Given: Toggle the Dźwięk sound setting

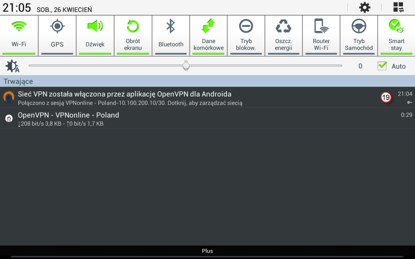Looking at the screenshot, I should [95, 35].
